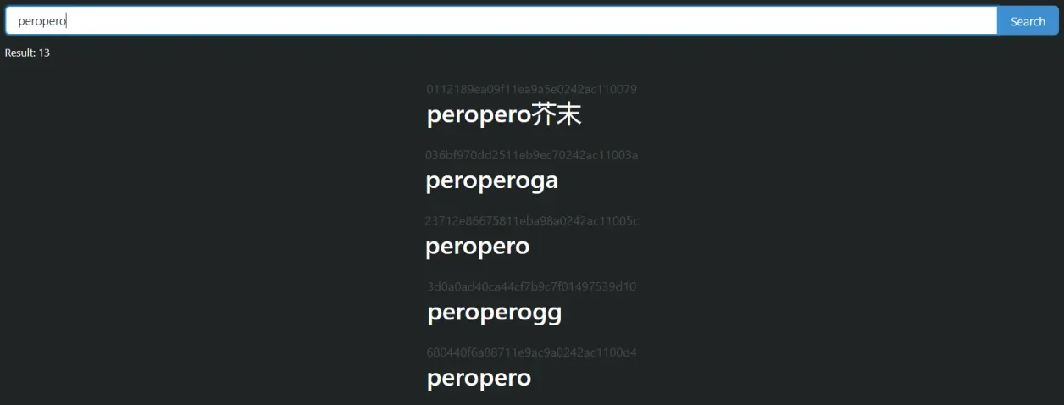The height and width of the screenshot is (405, 1064).
Task: Click the 芥末 characters in first result
Action: [x=557, y=114]
